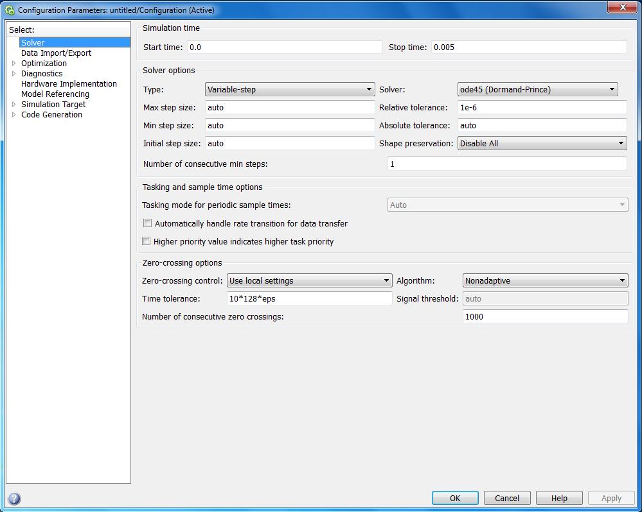This screenshot has height=512, width=642.
Task: Click the Time tolerance field
Action: (310, 299)
